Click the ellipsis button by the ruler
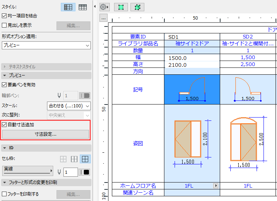The height and width of the screenshot is (201, 277). point(104,18)
